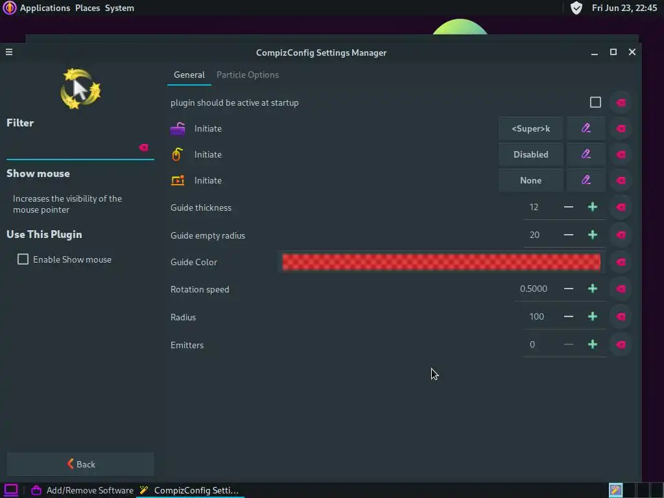Screen dimensions: 664x498
Task: Select CompizConfig Setti... taskbar entry
Action: click(191, 490)
